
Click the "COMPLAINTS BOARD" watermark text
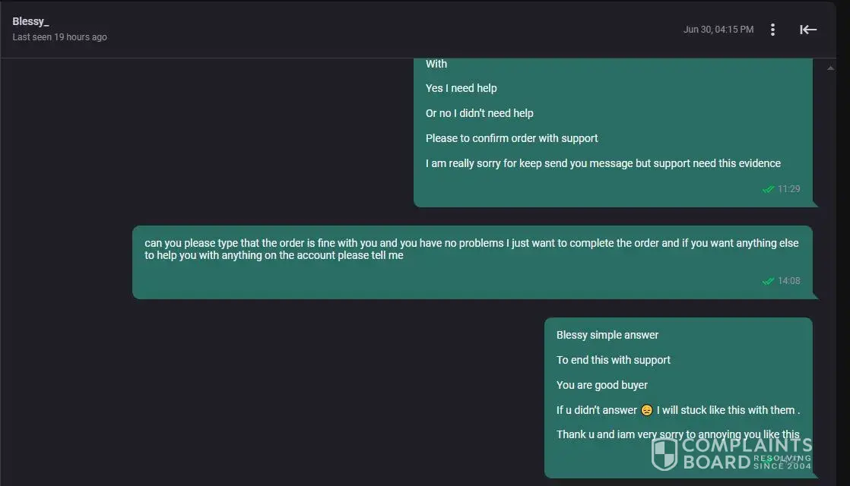745,453
